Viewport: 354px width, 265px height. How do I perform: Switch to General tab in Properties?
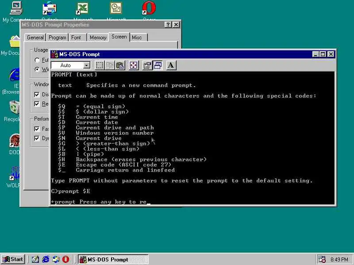35,38
